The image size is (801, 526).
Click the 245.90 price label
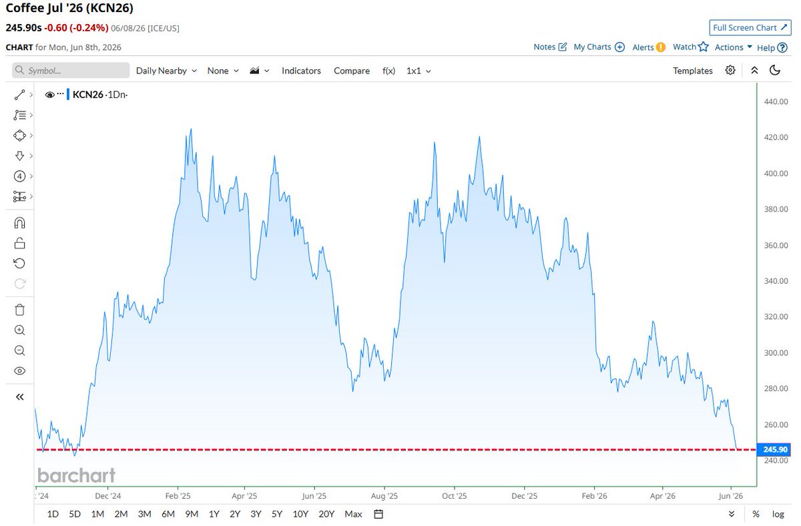[x=775, y=450]
